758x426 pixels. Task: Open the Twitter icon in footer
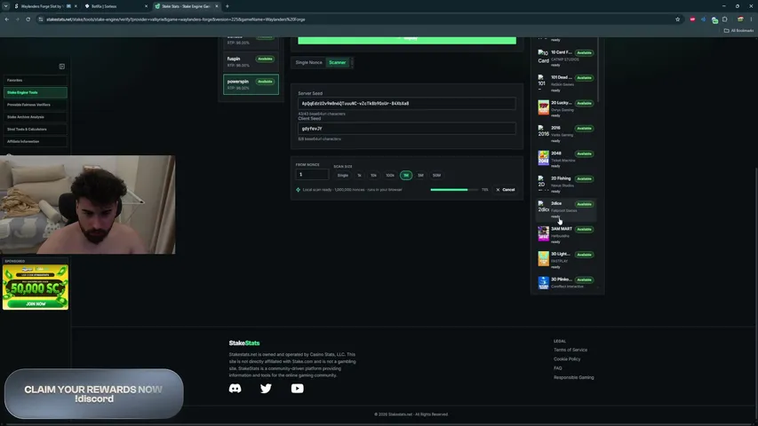pyautogui.click(x=266, y=389)
